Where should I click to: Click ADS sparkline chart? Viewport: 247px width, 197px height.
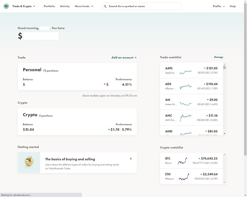[186, 87]
